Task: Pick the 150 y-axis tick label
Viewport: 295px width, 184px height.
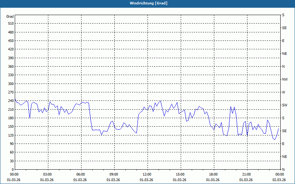Action: 11,127
